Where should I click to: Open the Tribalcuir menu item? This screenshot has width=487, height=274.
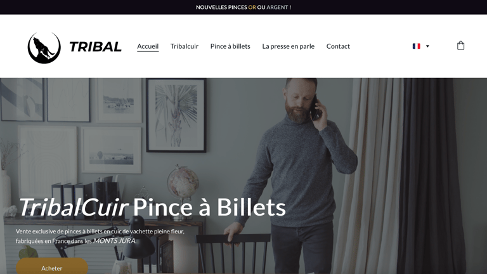[x=185, y=46]
